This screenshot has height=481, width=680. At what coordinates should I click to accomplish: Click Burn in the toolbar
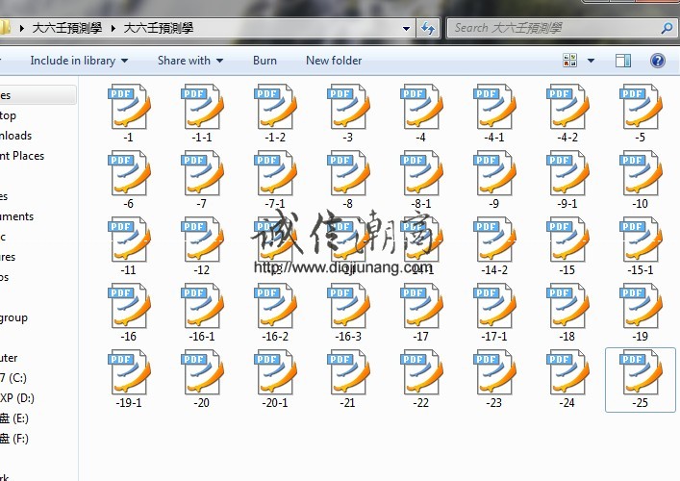pos(264,61)
